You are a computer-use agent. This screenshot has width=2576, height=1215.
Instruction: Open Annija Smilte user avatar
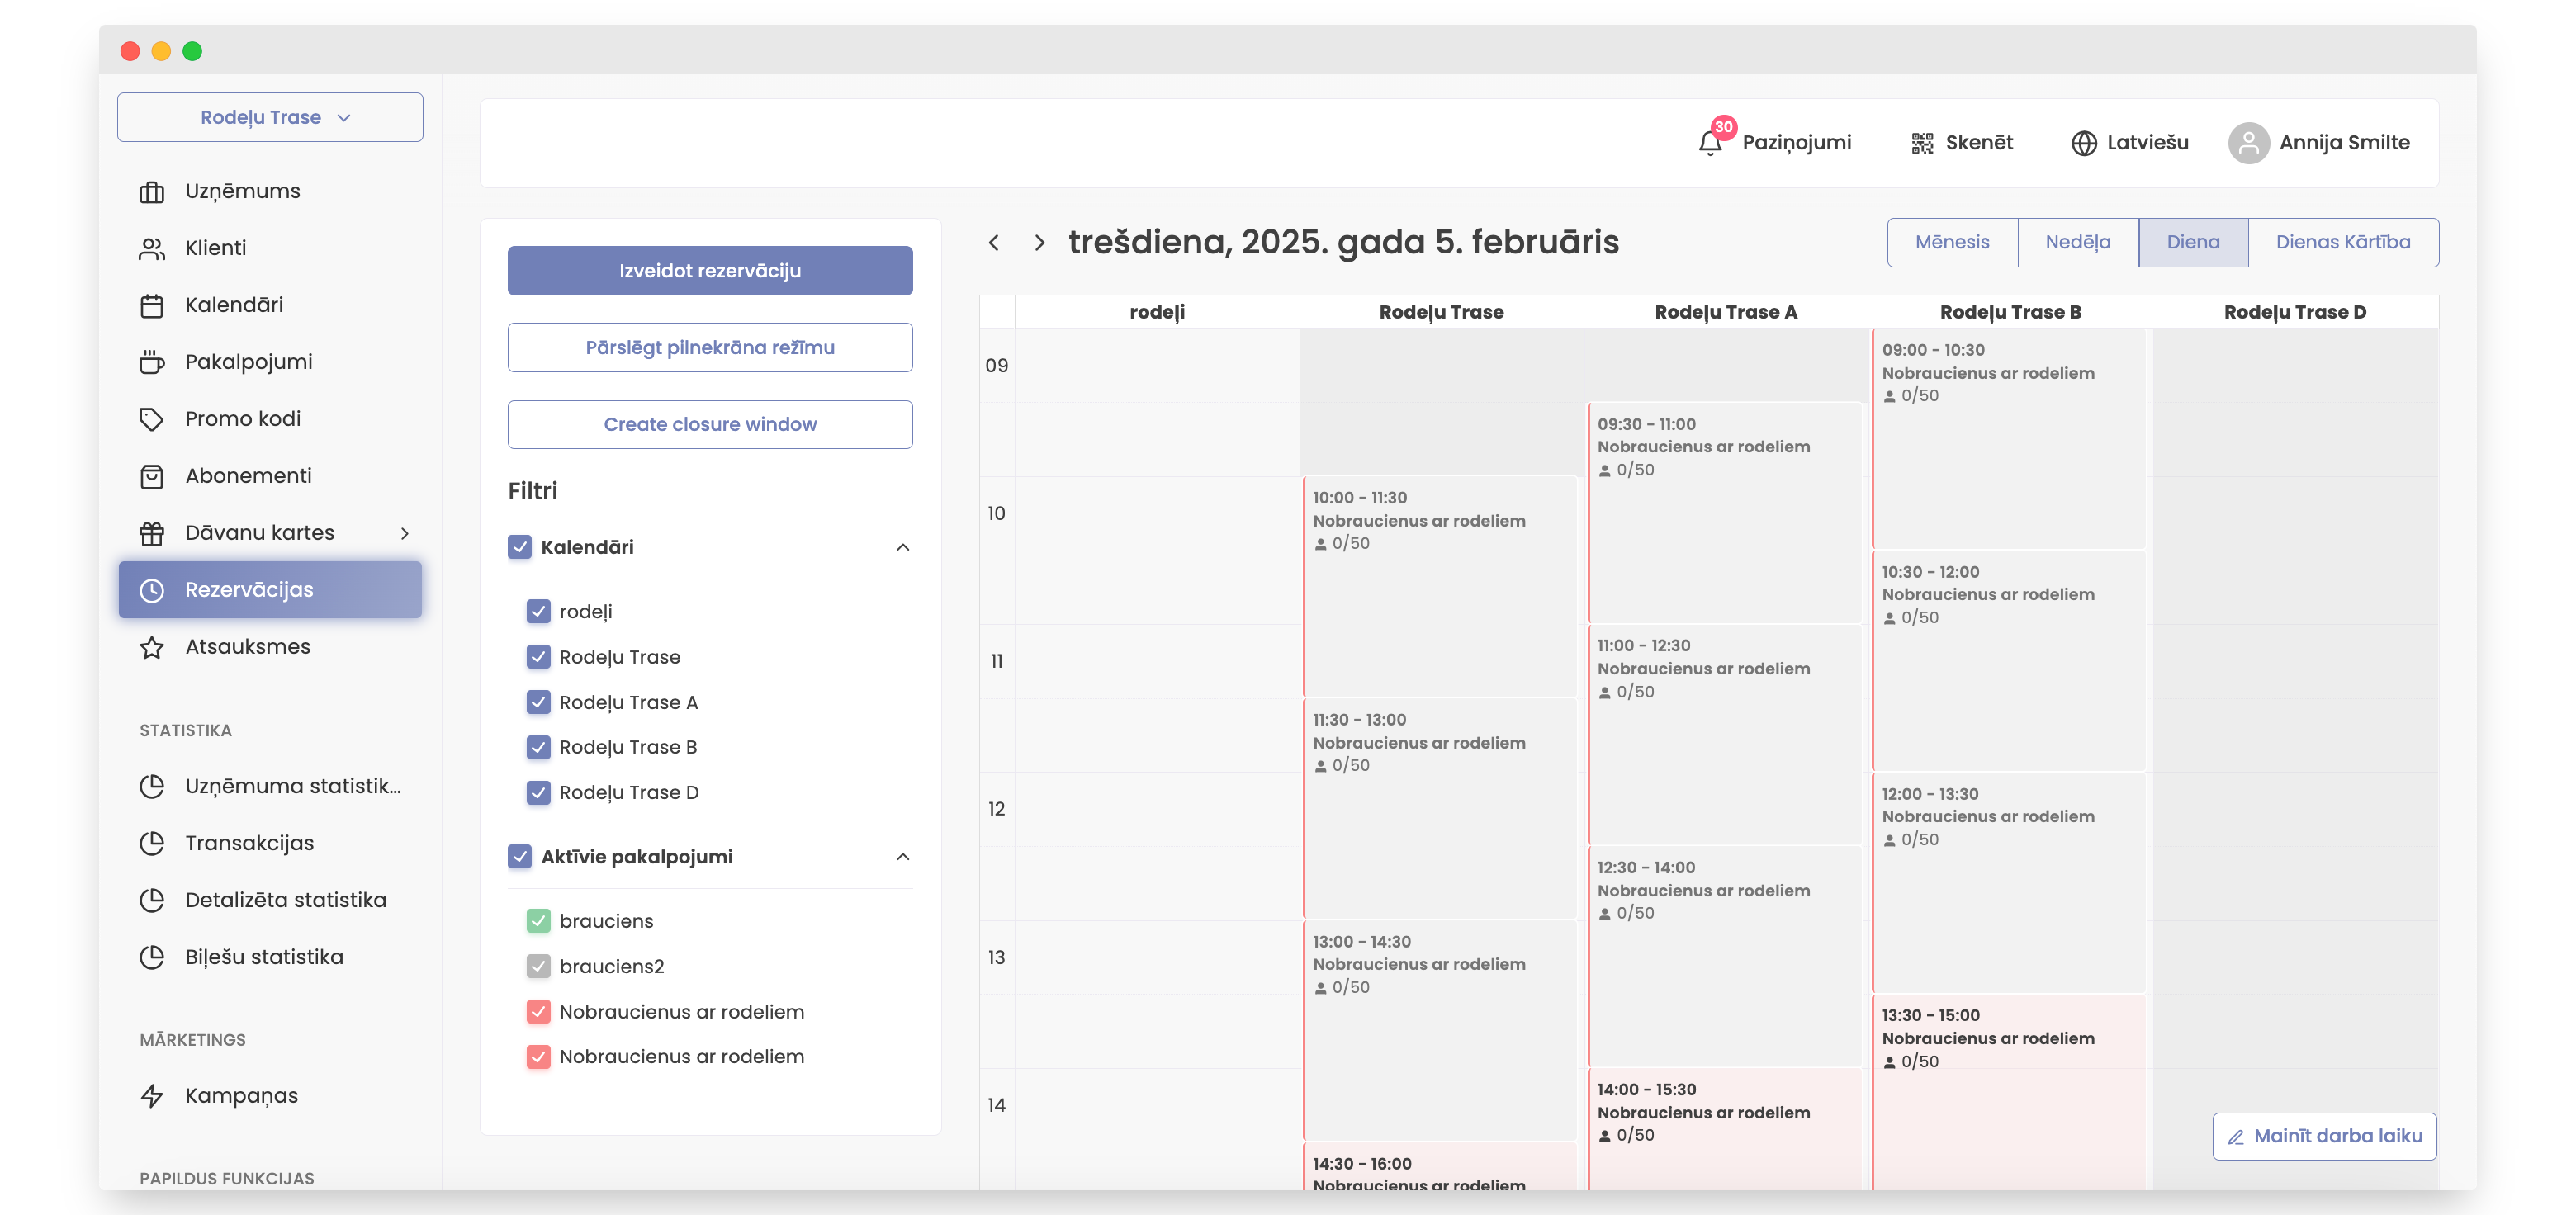click(x=2247, y=143)
